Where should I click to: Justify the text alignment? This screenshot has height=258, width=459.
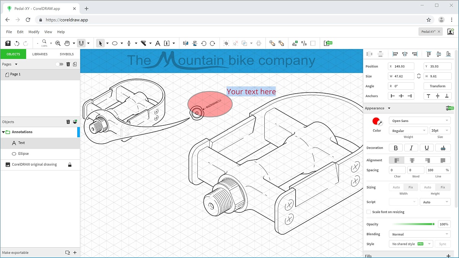point(443,160)
